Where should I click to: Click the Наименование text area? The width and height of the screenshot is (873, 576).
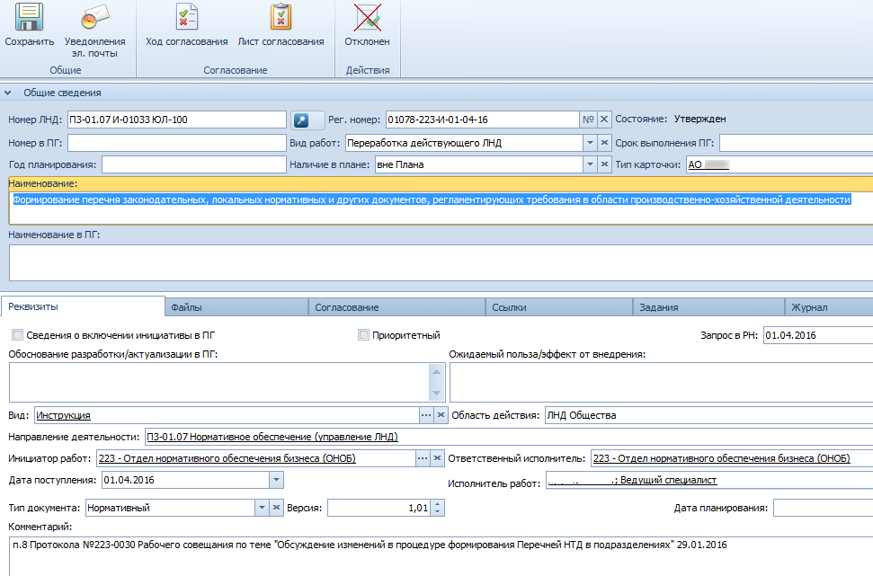click(441, 207)
